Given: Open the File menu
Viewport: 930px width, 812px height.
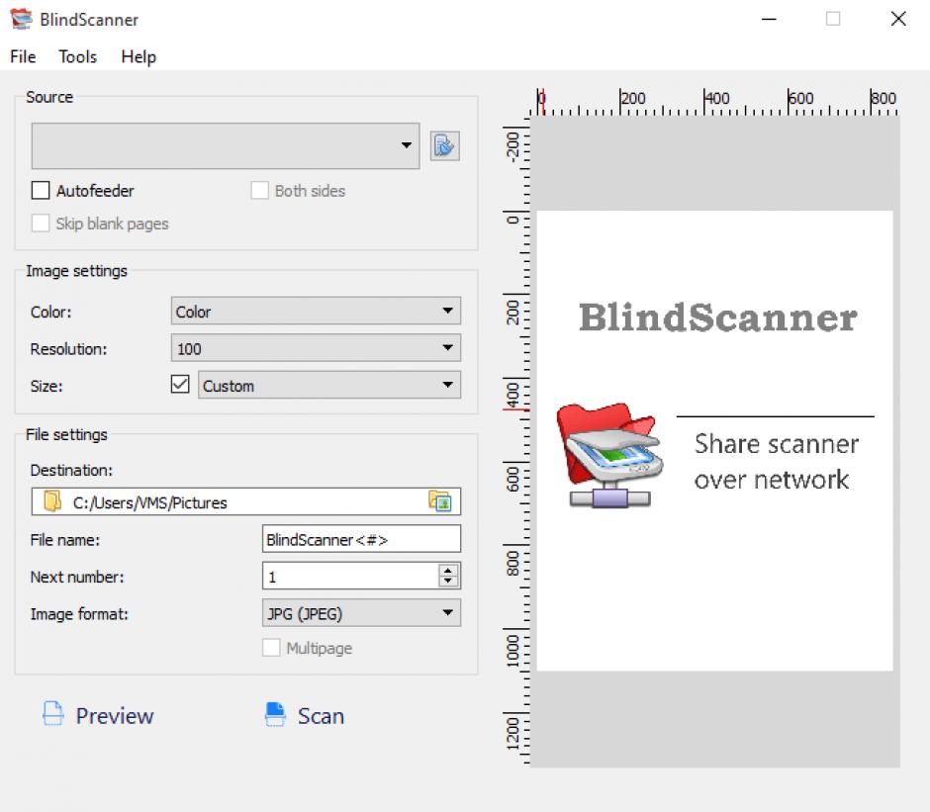Looking at the screenshot, I should point(23,56).
